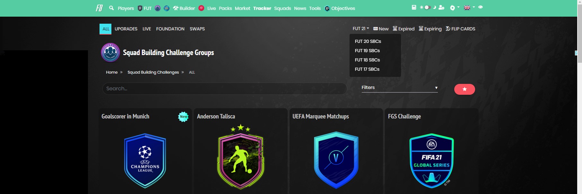Open the language flag dropdown
Screen dimensions: 582x194
click(469, 7)
